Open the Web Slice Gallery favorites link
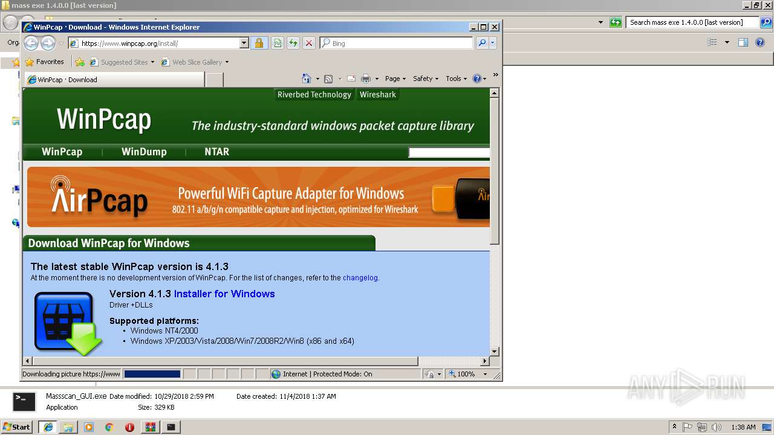This screenshot has height=435, width=774. coord(195,62)
